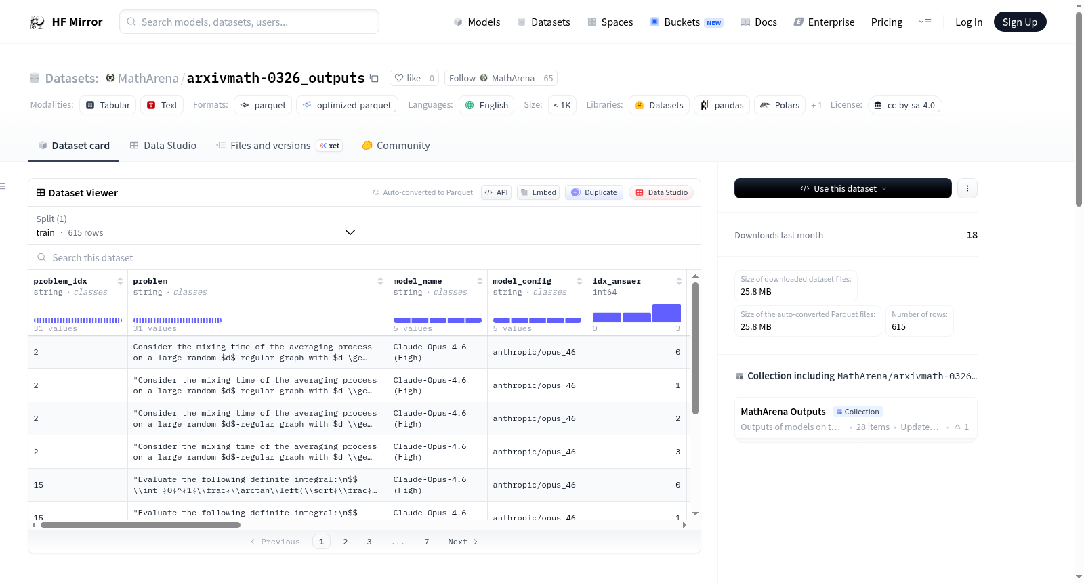
Task: Open the Buckets menu item
Action: coord(686,22)
